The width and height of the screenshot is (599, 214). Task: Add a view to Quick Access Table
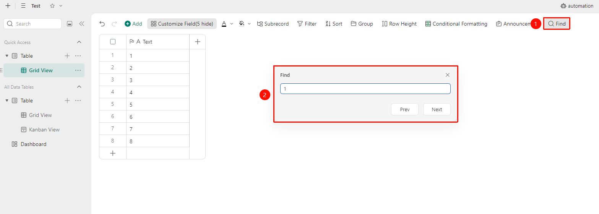coord(67,56)
